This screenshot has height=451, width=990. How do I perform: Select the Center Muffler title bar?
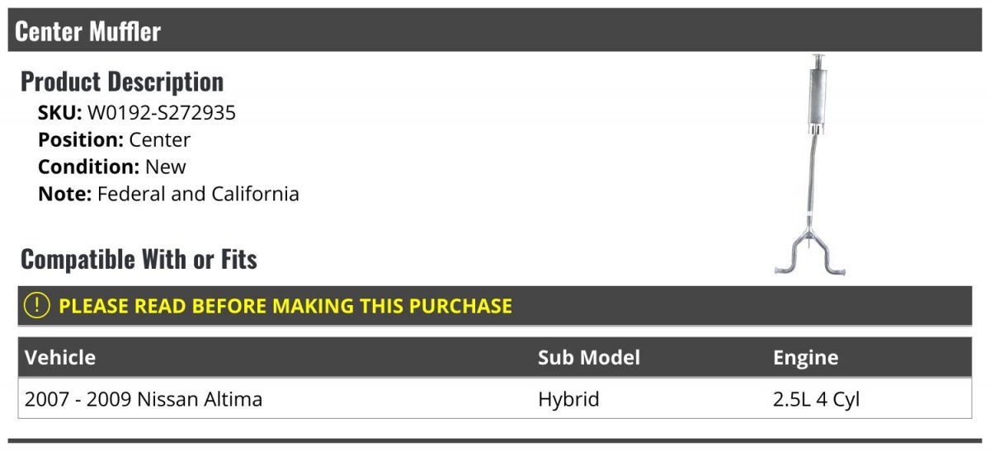(495, 31)
